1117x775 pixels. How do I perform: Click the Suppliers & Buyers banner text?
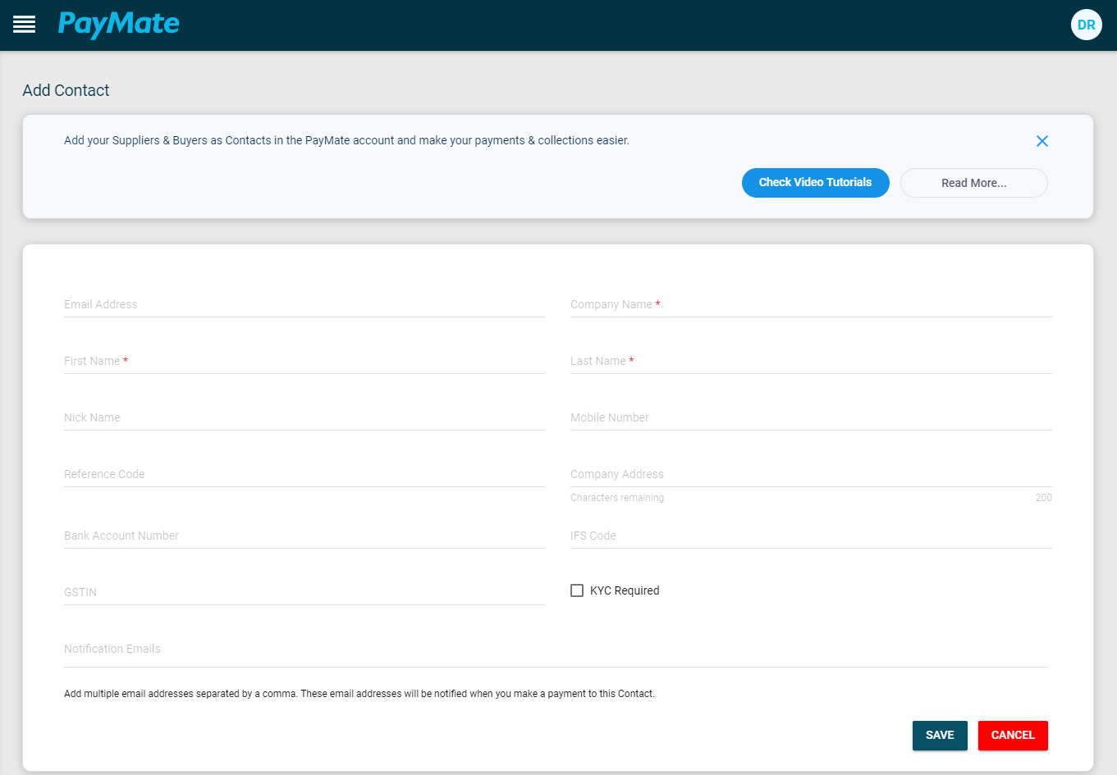(x=346, y=140)
